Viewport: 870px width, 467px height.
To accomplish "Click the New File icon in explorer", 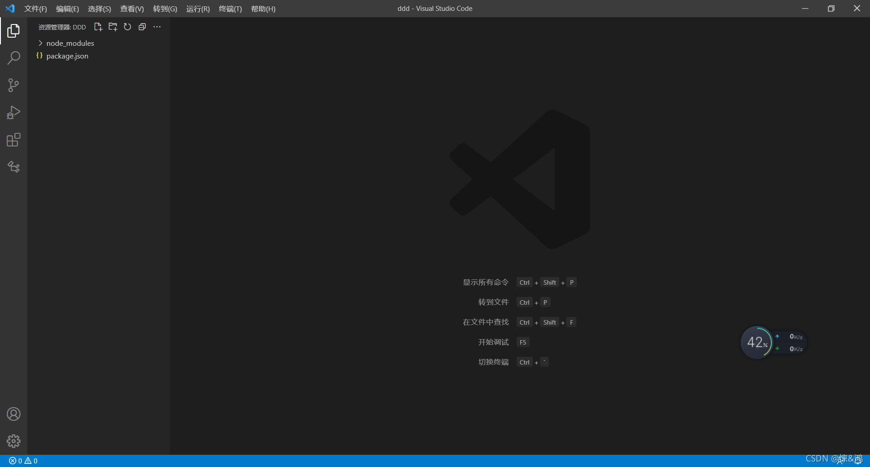I will pos(98,27).
